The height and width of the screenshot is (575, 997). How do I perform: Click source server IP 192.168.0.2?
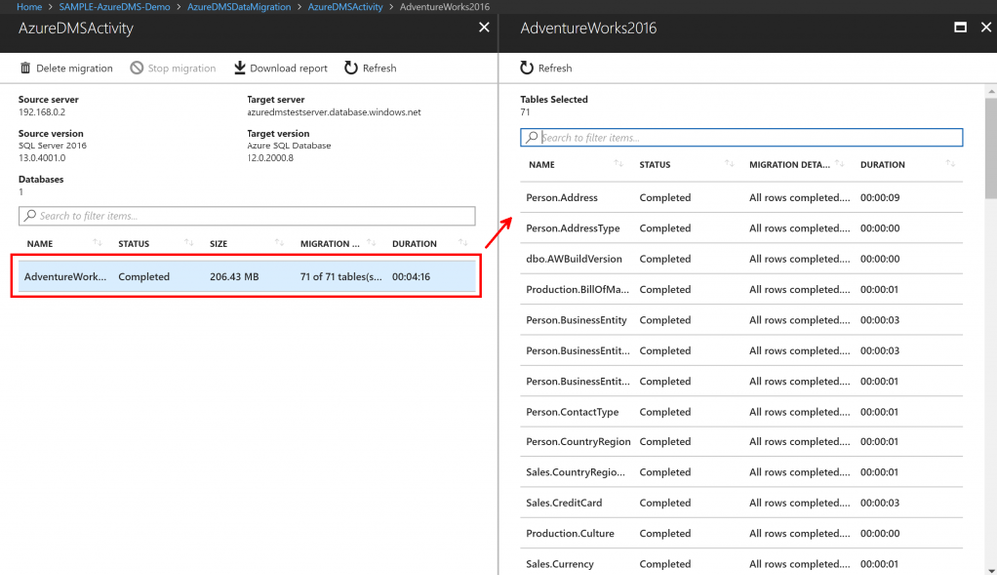[x=41, y=112]
